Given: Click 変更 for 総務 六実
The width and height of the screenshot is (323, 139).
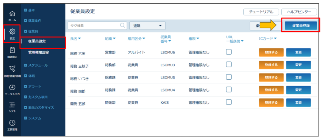Looking at the screenshot, I should [298, 52].
